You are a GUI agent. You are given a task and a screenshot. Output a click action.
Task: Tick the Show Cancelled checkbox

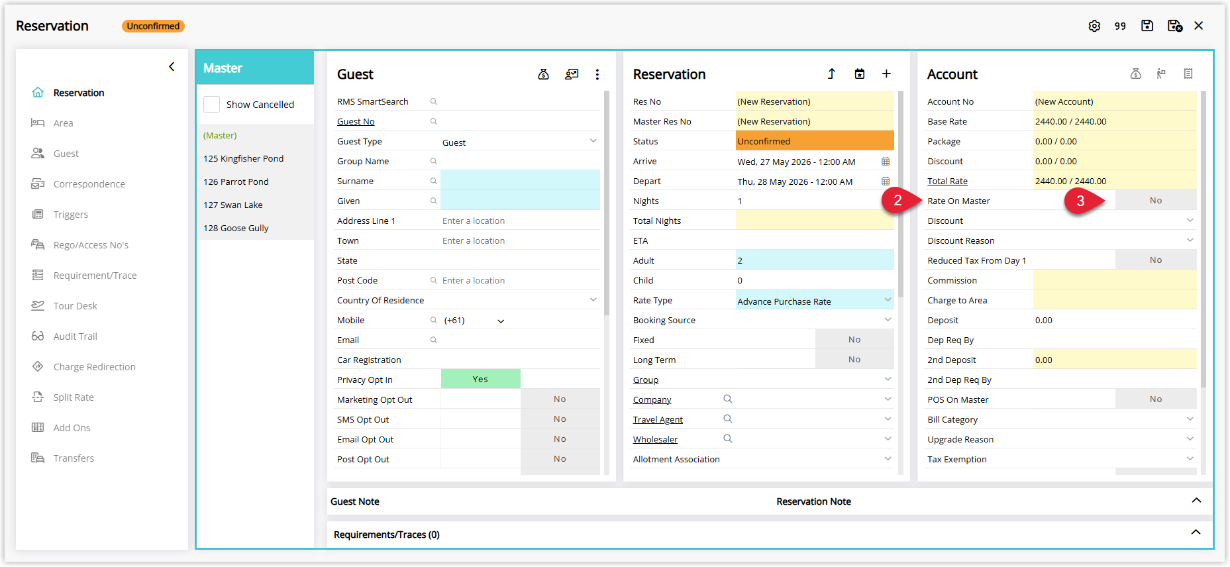(212, 105)
